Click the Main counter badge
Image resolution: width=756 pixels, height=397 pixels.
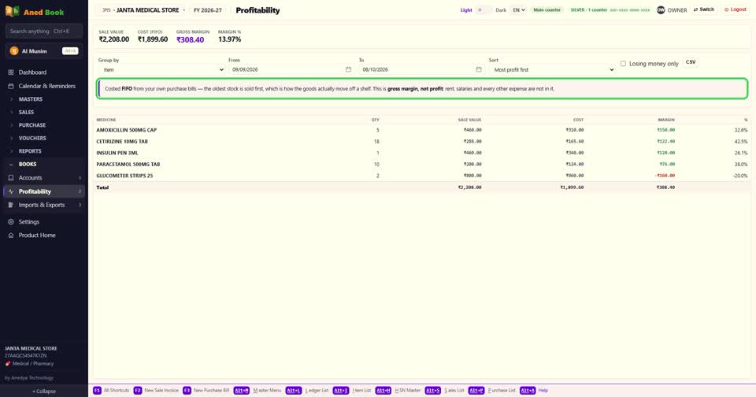[x=547, y=9]
